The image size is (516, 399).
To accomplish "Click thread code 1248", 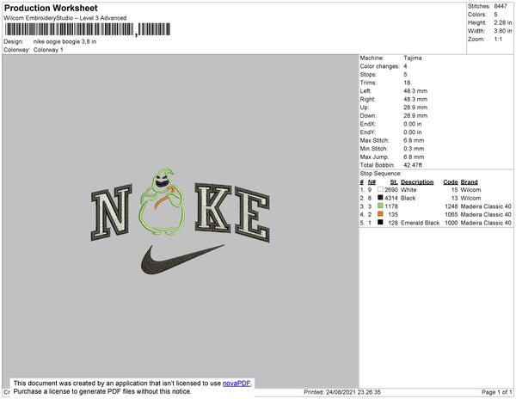I will pos(451,206).
